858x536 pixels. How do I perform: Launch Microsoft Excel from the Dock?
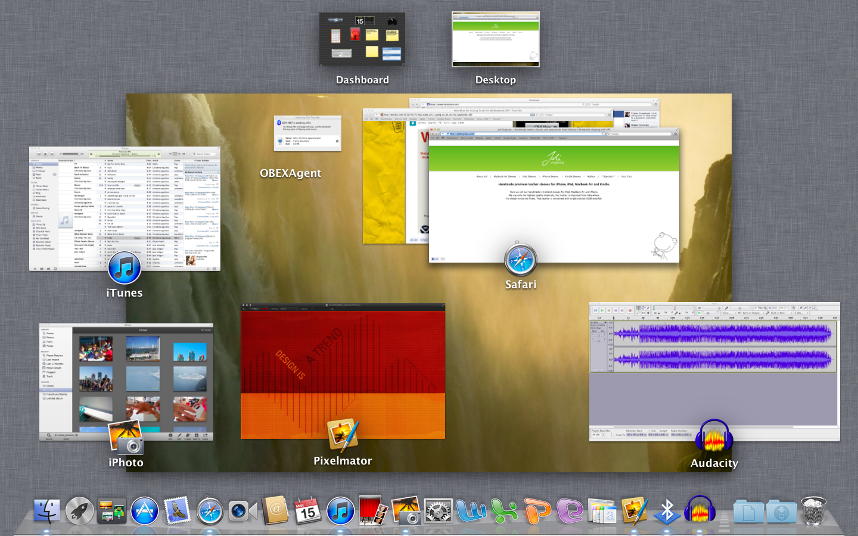504,511
